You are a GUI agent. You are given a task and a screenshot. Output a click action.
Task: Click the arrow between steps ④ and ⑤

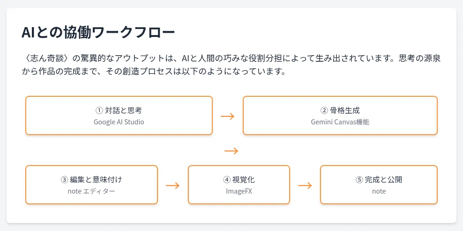point(305,186)
